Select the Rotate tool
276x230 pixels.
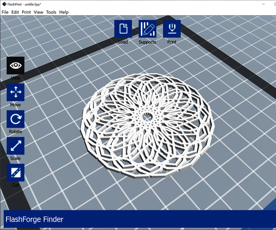coord(16,119)
